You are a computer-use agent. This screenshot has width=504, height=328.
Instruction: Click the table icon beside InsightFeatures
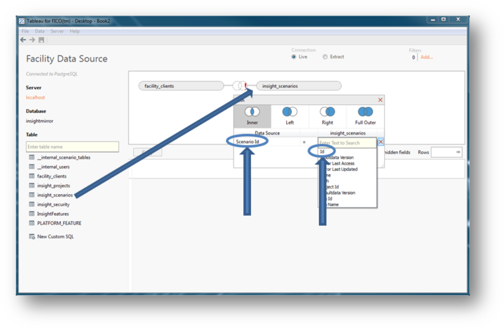point(32,213)
